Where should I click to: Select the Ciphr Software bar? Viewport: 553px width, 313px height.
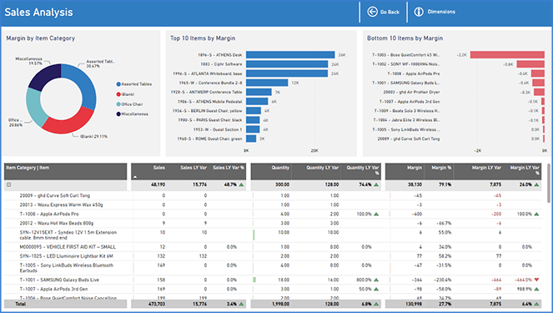pos(287,64)
